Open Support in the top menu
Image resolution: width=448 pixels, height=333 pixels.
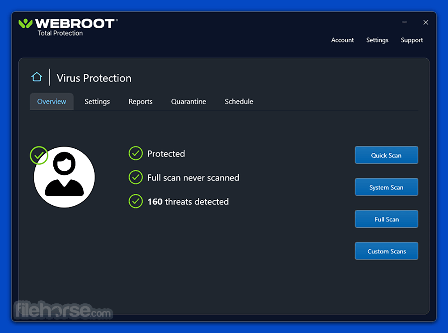(412, 40)
